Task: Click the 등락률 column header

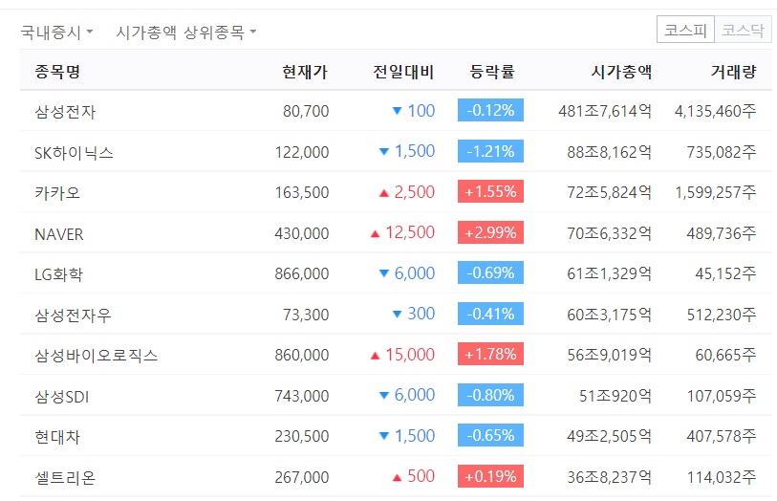Action: pyautogui.click(x=492, y=72)
